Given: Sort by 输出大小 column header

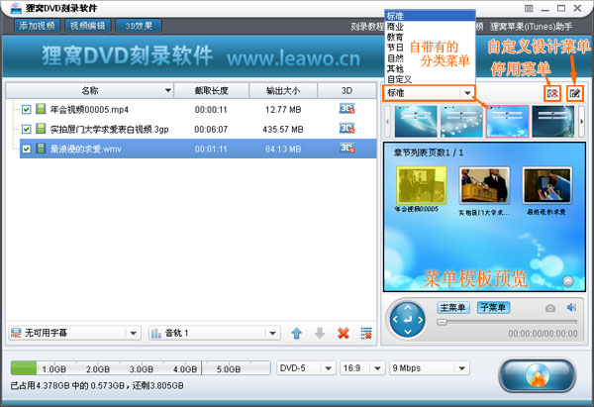Looking at the screenshot, I should (x=282, y=90).
